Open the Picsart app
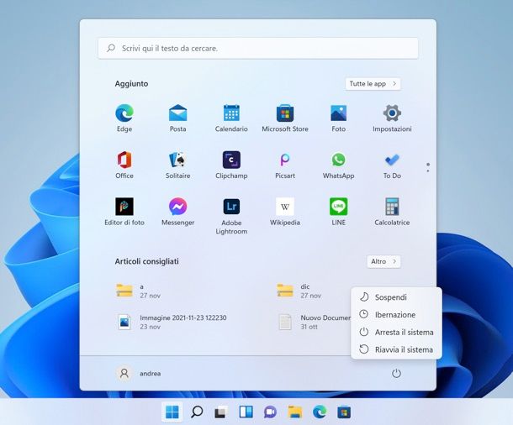 click(285, 165)
